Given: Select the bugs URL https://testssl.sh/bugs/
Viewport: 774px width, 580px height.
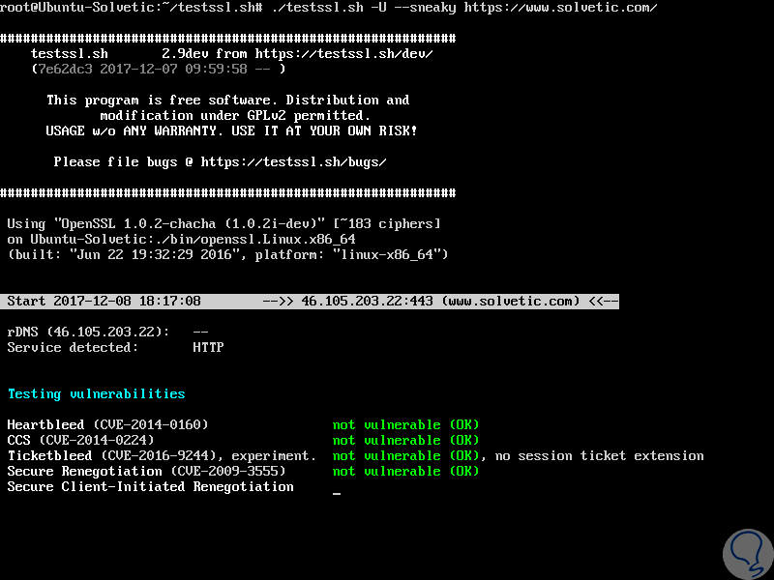Looking at the screenshot, I should point(293,162).
